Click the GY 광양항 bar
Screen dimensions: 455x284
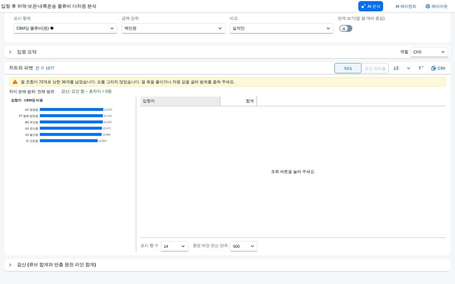point(71,110)
